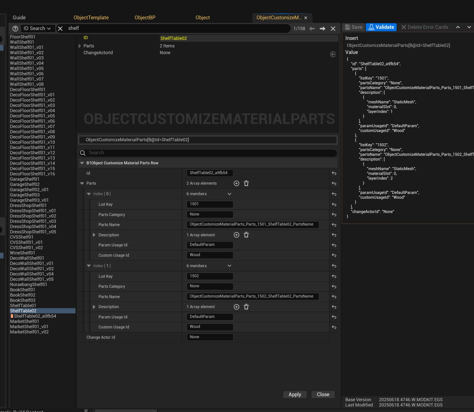474x412 pixels.
Task: Reset Index 1 List Key value
Action: click(x=334, y=276)
